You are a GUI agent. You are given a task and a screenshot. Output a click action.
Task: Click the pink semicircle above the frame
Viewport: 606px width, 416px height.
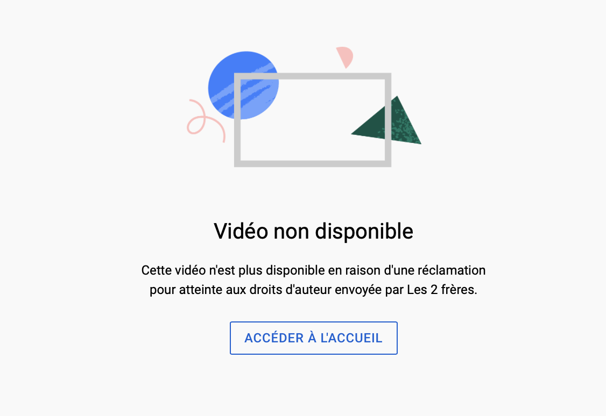pos(344,58)
